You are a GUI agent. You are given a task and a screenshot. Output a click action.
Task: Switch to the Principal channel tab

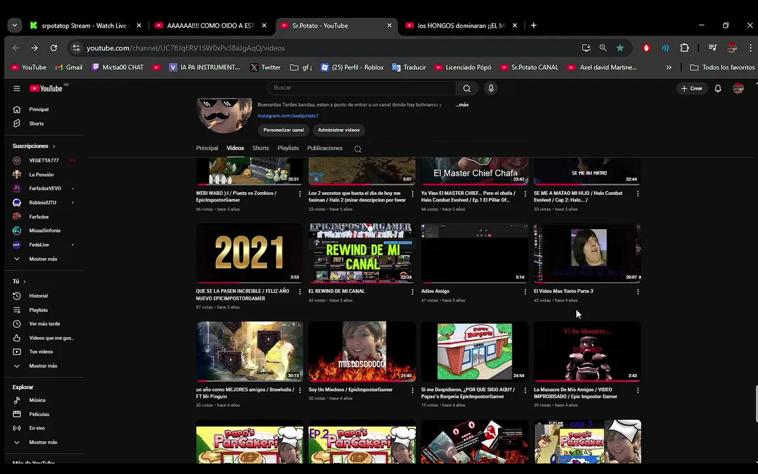pyautogui.click(x=207, y=148)
